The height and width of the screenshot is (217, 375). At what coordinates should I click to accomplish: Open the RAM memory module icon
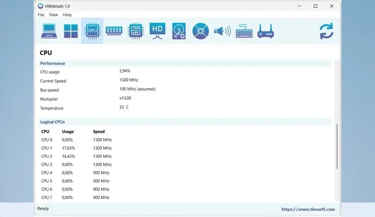[x=114, y=31]
